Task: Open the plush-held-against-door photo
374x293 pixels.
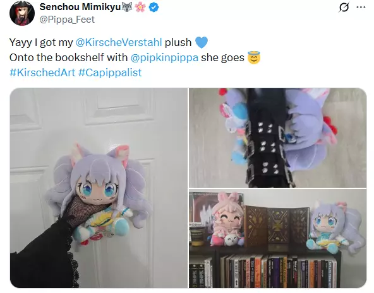Action: click(x=99, y=188)
